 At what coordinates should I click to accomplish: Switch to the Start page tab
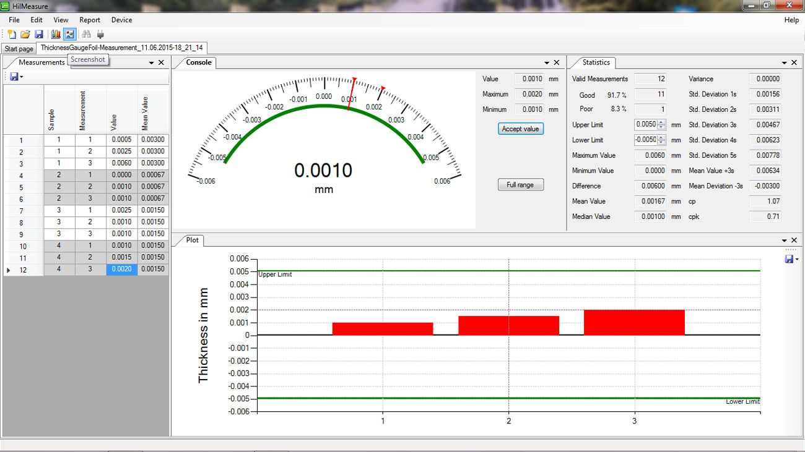pyautogui.click(x=19, y=49)
